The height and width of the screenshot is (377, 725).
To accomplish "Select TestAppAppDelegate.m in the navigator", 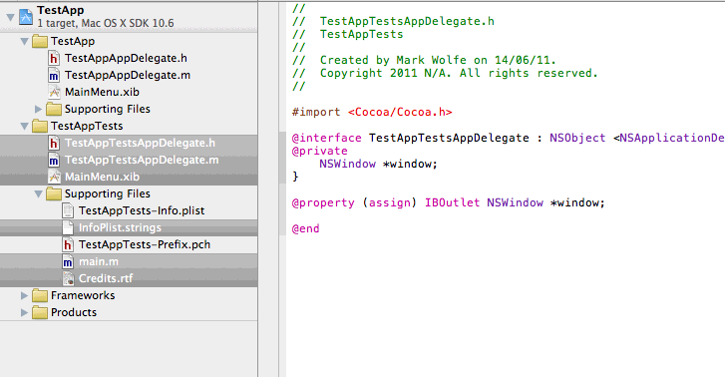I will pyautogui.click(x=128, y=75).
